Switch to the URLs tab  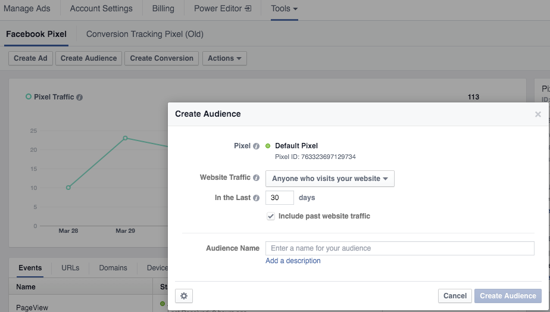70,268
